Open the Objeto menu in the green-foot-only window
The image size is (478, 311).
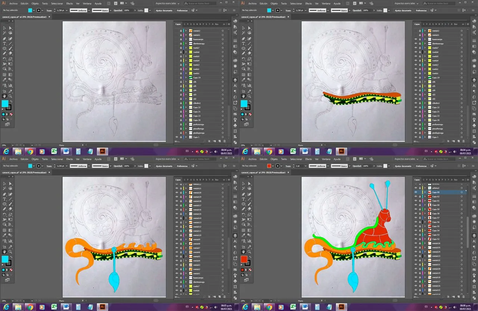click(274, 3)
